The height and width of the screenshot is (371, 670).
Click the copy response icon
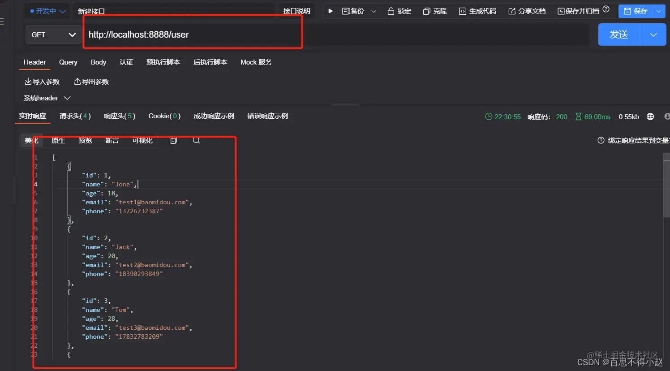[x=174, y=141]
